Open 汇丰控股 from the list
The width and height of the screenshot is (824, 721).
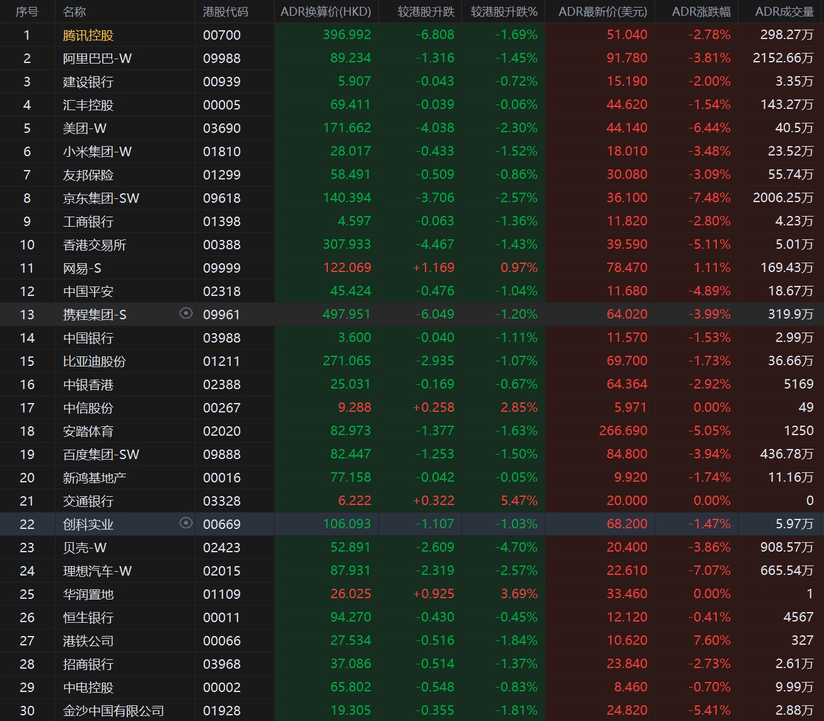click(88, 105)
